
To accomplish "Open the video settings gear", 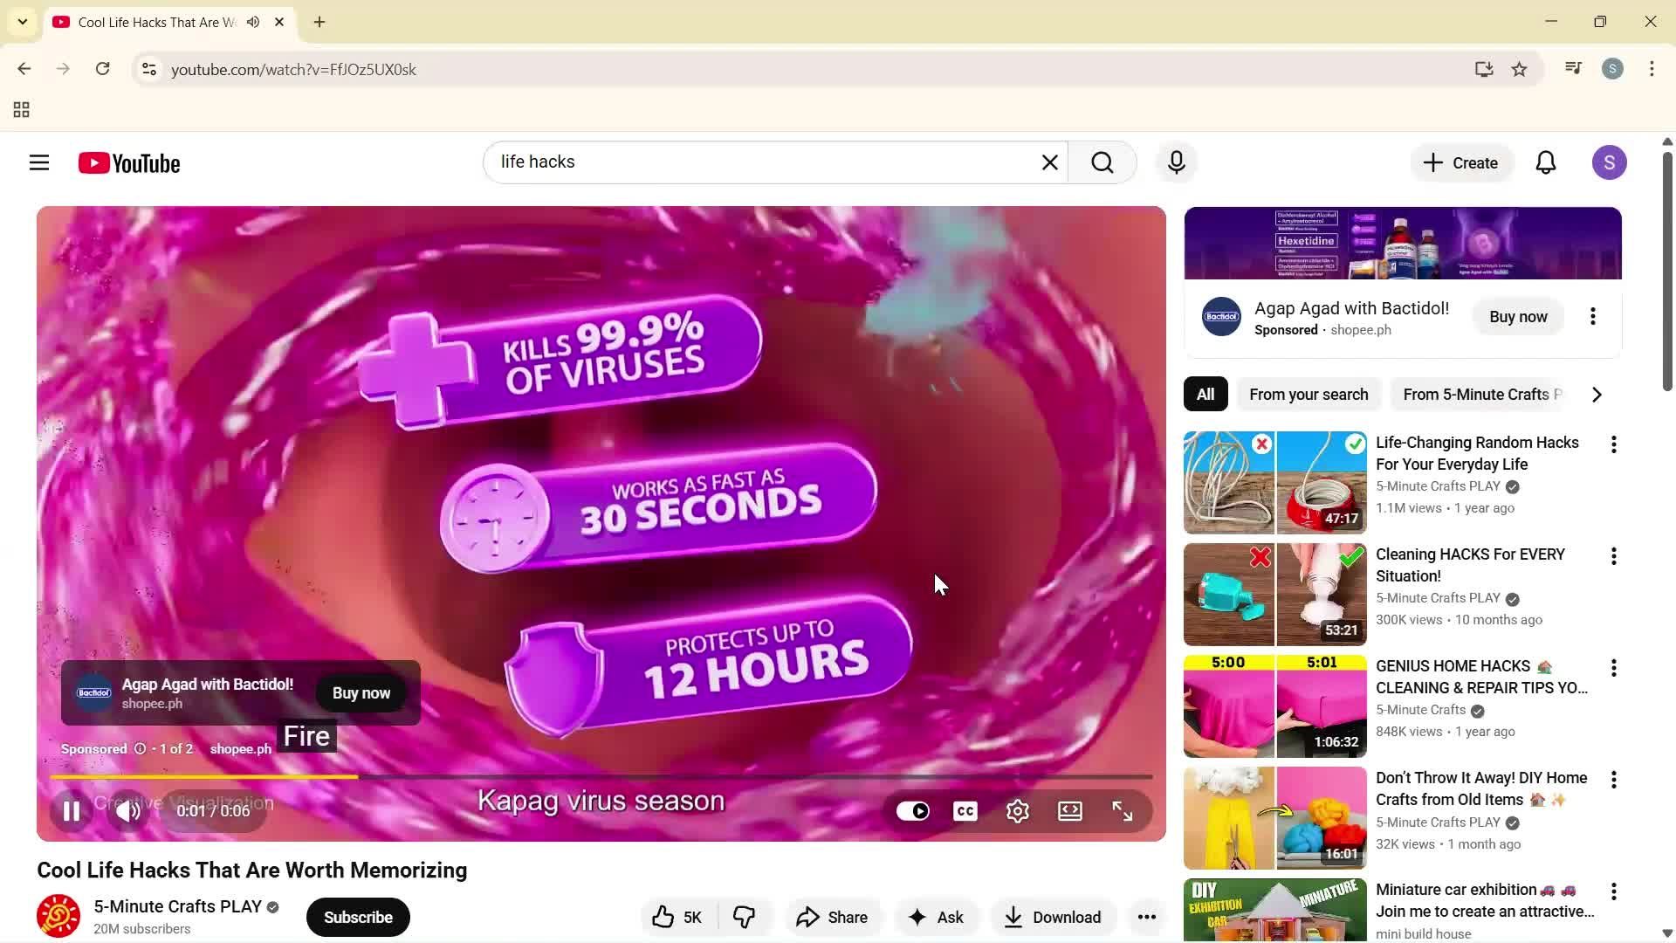I will 1017,810.
